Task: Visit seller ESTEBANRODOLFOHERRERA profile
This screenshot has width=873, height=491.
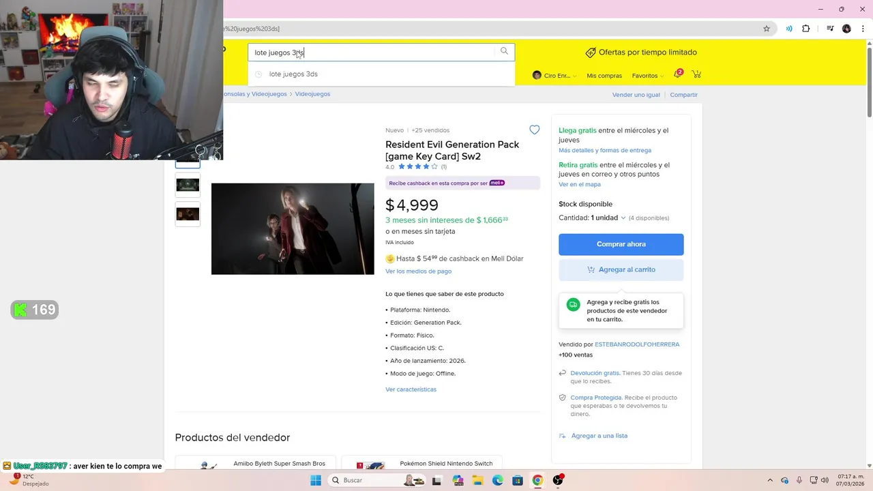Action: click(x=637, y=344)
